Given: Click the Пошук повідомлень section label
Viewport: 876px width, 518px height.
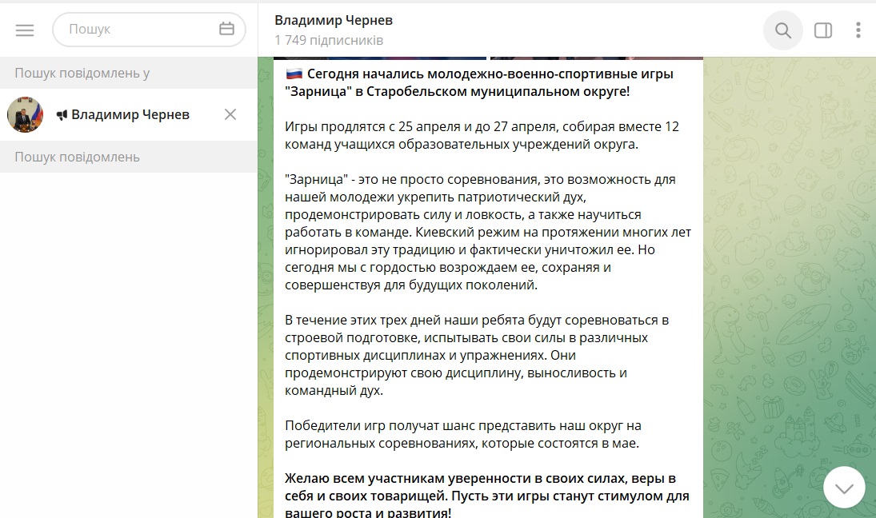Looking at the screenshot, I should pyautogui.click(x=77, y=157).
